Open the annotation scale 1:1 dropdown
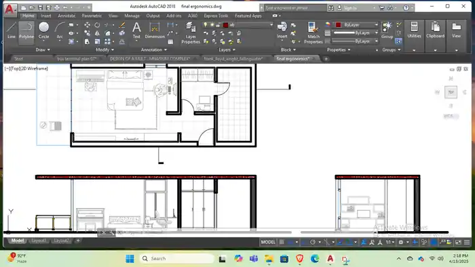Viewport: 475px width, 267px height. click(x=389, y=242)
